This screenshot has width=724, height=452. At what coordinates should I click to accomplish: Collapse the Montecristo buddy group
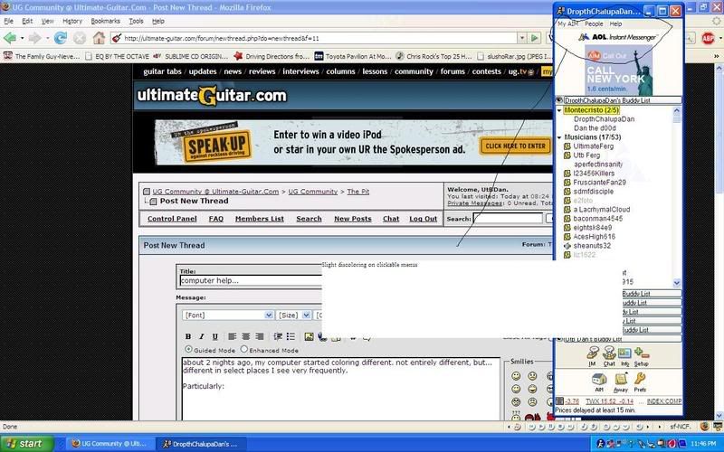coord(559,110)
